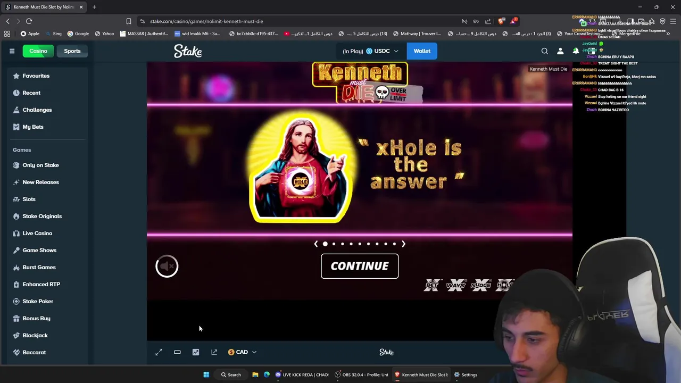
Task: Click the taskbar Search box
Action: pos(231,374)
